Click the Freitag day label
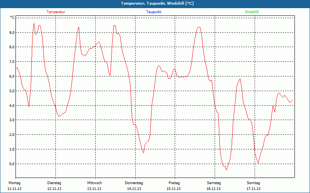The image size is (310, 193). (174, 183)
